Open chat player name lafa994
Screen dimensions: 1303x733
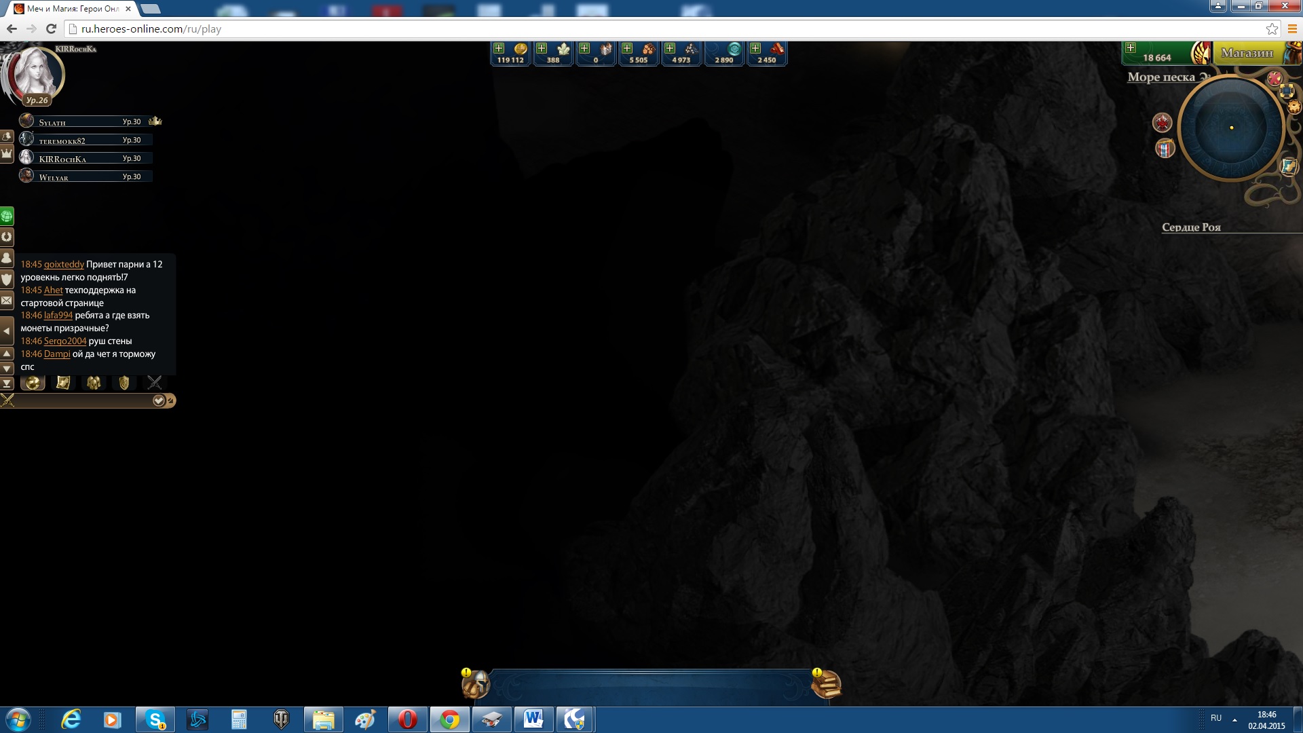point(58,315)
